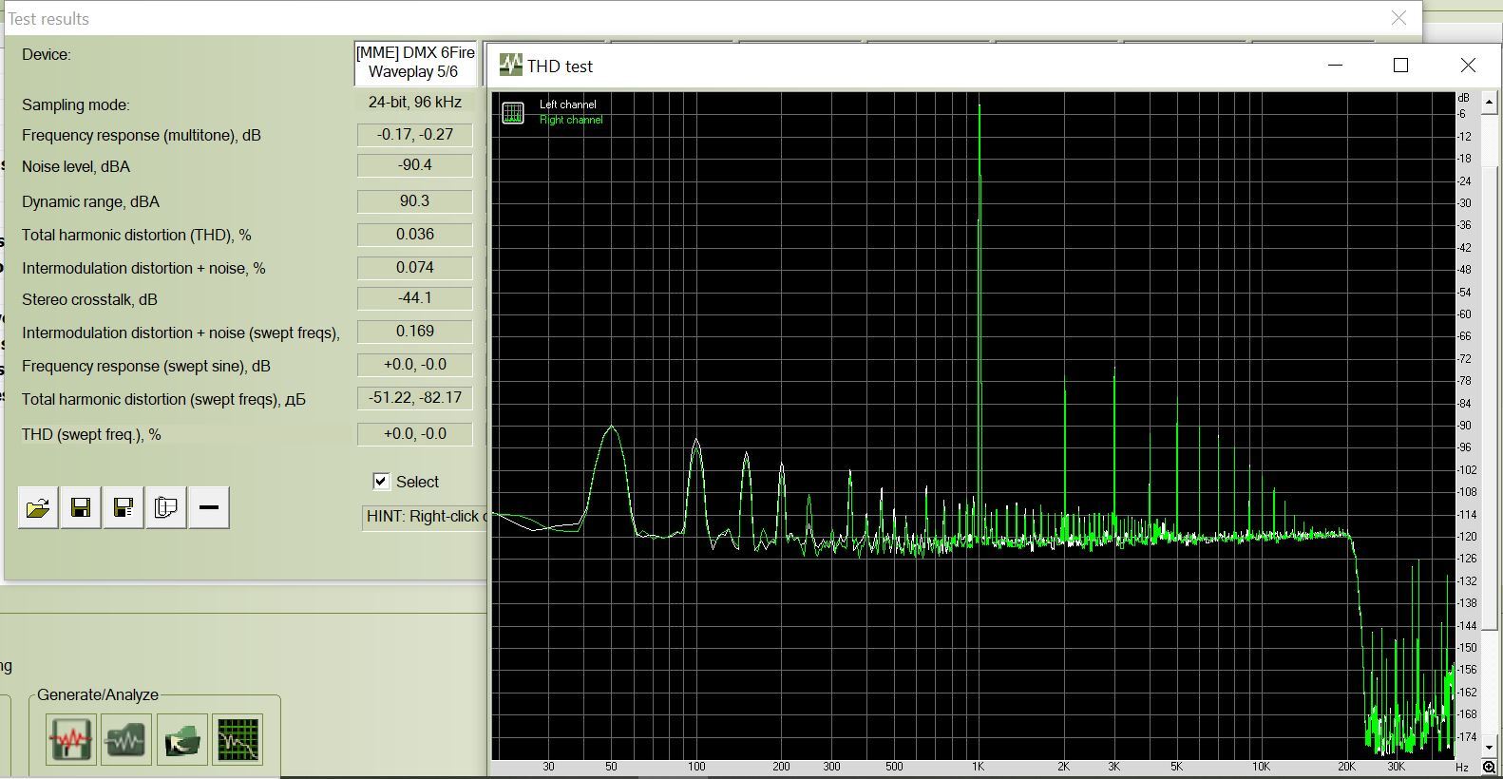Click swept IMD value 0.169
Viewport: 1503px width, 779px height.
pos(415,332)
